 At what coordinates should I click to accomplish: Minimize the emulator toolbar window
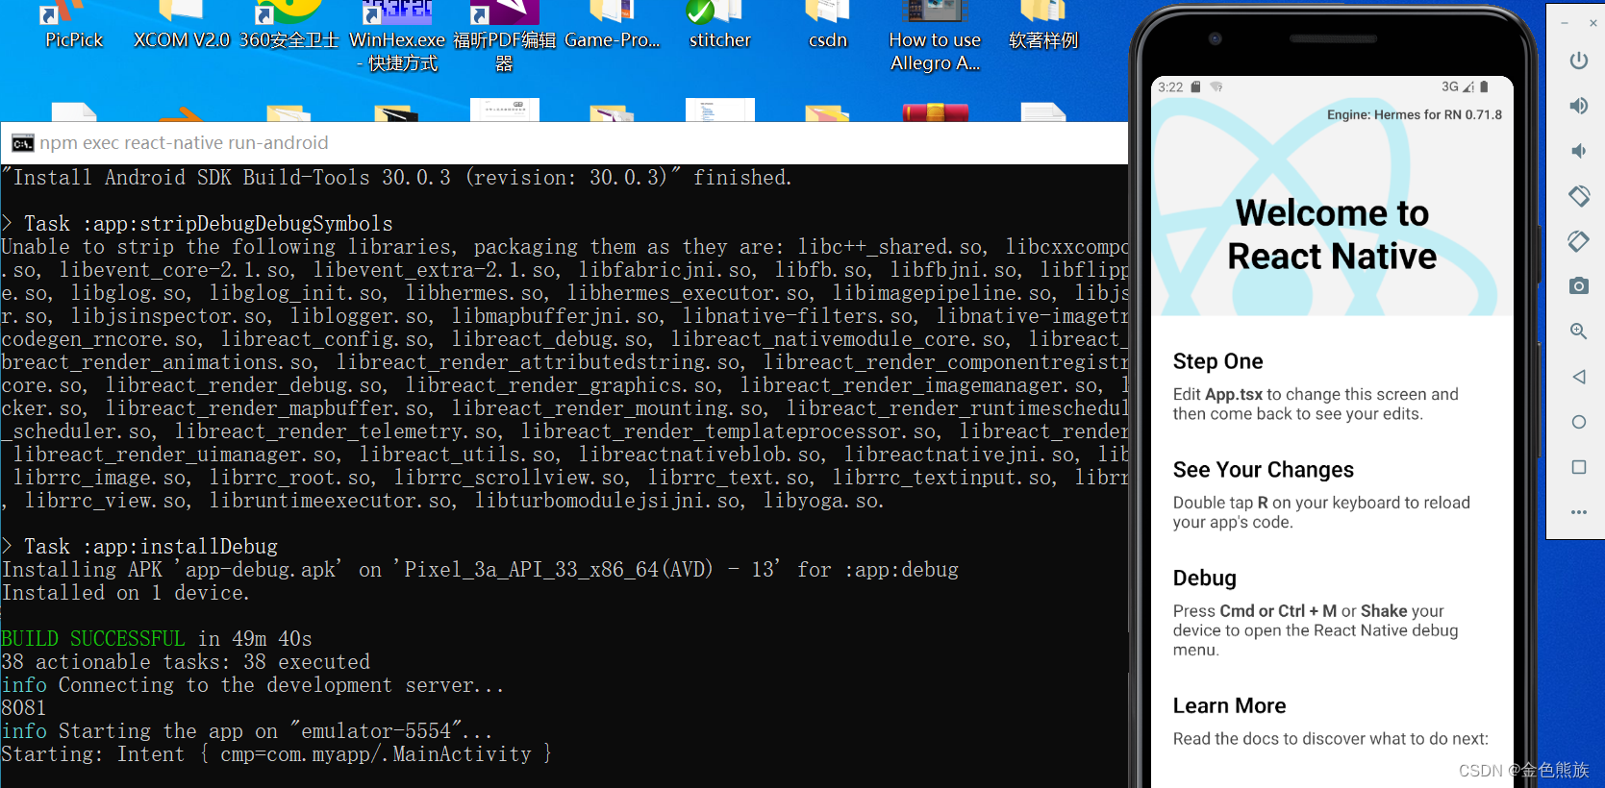coord(1565,22)
